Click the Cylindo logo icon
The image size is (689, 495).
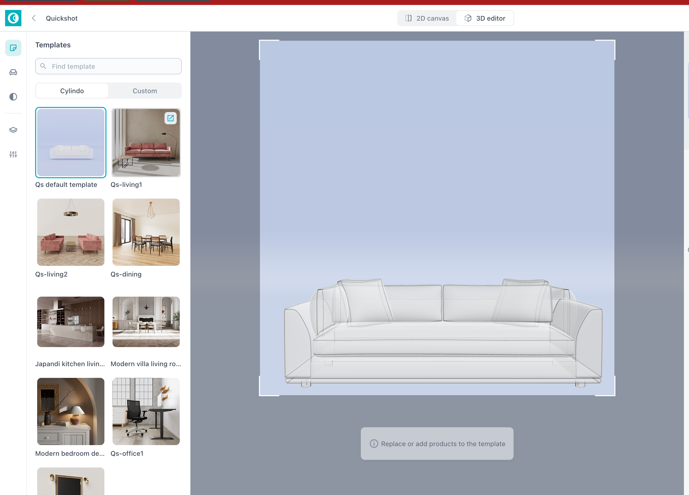[x=13, y=18]
